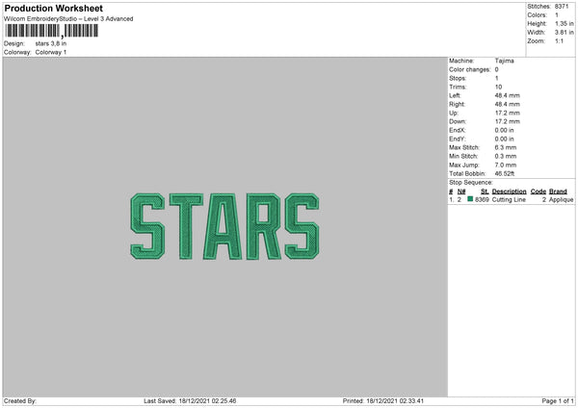578x408 pixels.
Task: Click the 'Brand' column header
Action: click(558, 191)
